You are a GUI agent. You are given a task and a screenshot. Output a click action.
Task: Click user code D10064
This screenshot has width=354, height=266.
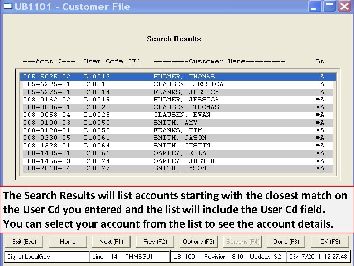(x=97, y=145)
